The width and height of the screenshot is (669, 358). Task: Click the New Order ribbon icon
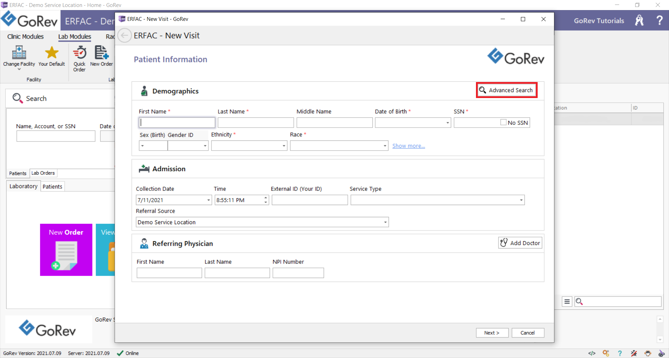coord(101,52)
